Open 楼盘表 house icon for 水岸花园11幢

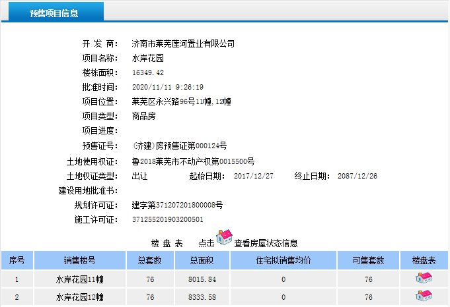pos(424,278)
